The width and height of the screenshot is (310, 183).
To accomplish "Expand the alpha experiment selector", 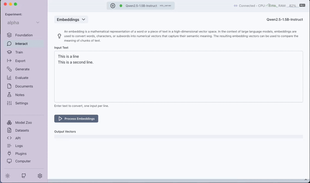I will pos(23,23).
